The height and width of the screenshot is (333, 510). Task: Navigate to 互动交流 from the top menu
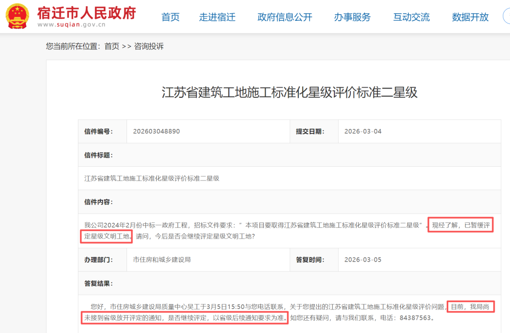click(x=411, y=17)
